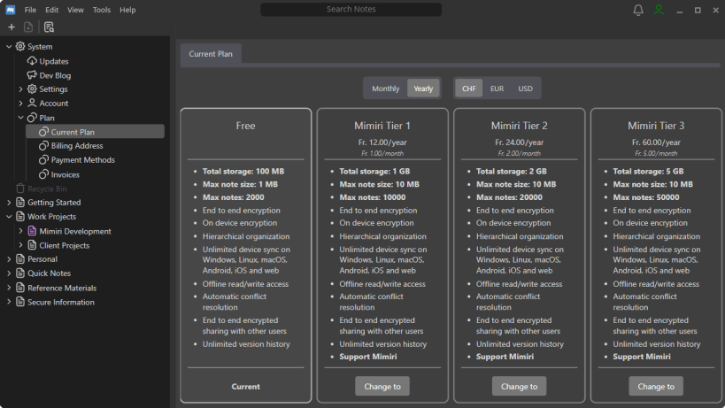Image resolution: width=725 pixels, height=408 pixels.
Task: Expand the Personal node
Action: (x=9, y=259)
